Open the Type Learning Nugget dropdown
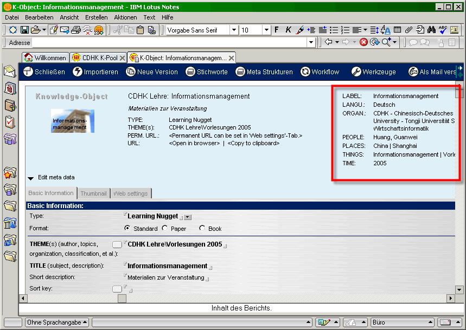Image resolution: width=466 pixels, height=330 pixels. (x=188, y=217)
